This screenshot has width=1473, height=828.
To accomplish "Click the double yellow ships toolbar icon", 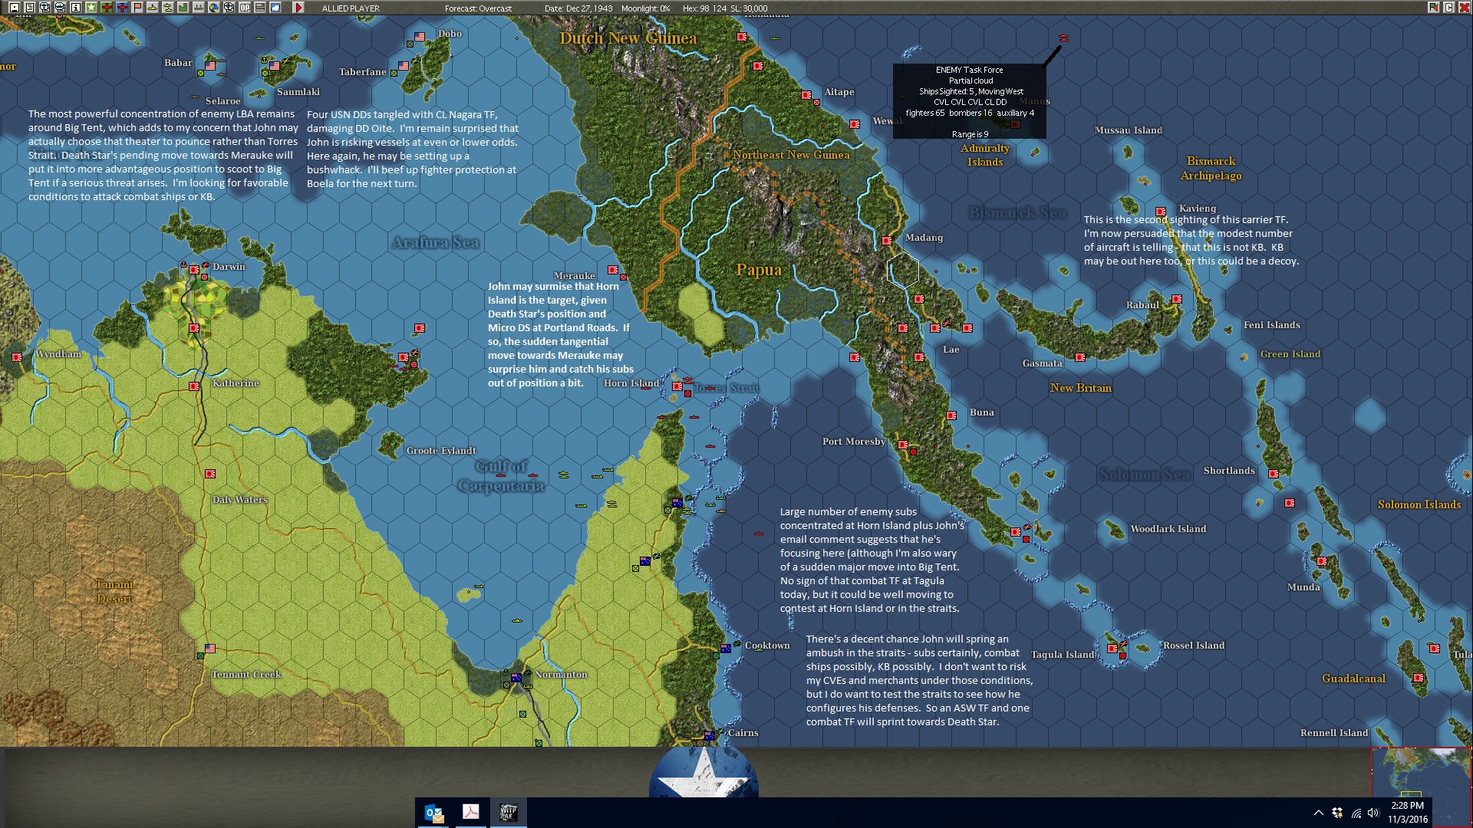I will (168, 8).
